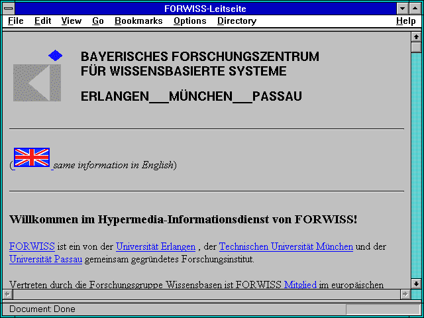Screen dimensions: 424x318
Task: Follow the FORWISS hyperlink
Action: coord(32,246)
